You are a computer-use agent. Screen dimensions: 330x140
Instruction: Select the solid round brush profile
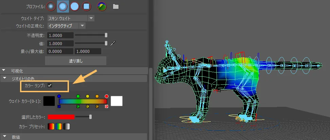[75, 6]
